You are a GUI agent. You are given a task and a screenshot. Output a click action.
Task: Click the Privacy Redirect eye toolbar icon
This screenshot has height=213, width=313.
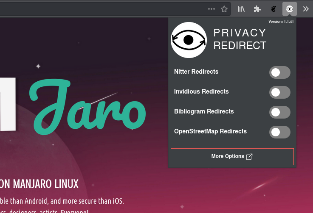click(290, 8)
